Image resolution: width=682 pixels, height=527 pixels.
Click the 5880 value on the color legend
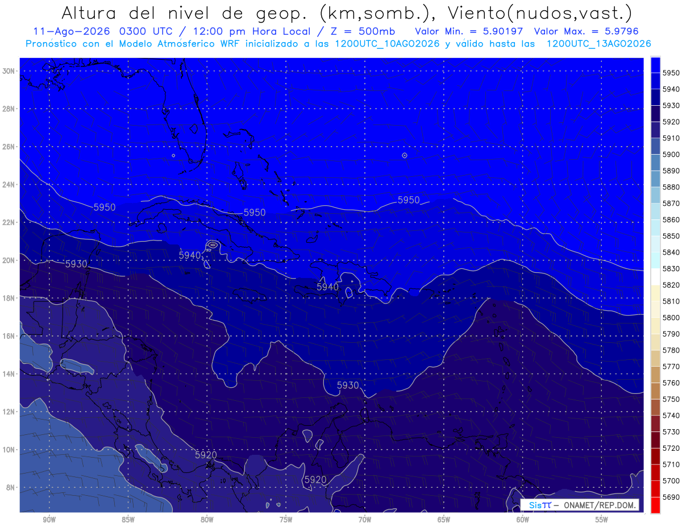[x=671, y=187]
